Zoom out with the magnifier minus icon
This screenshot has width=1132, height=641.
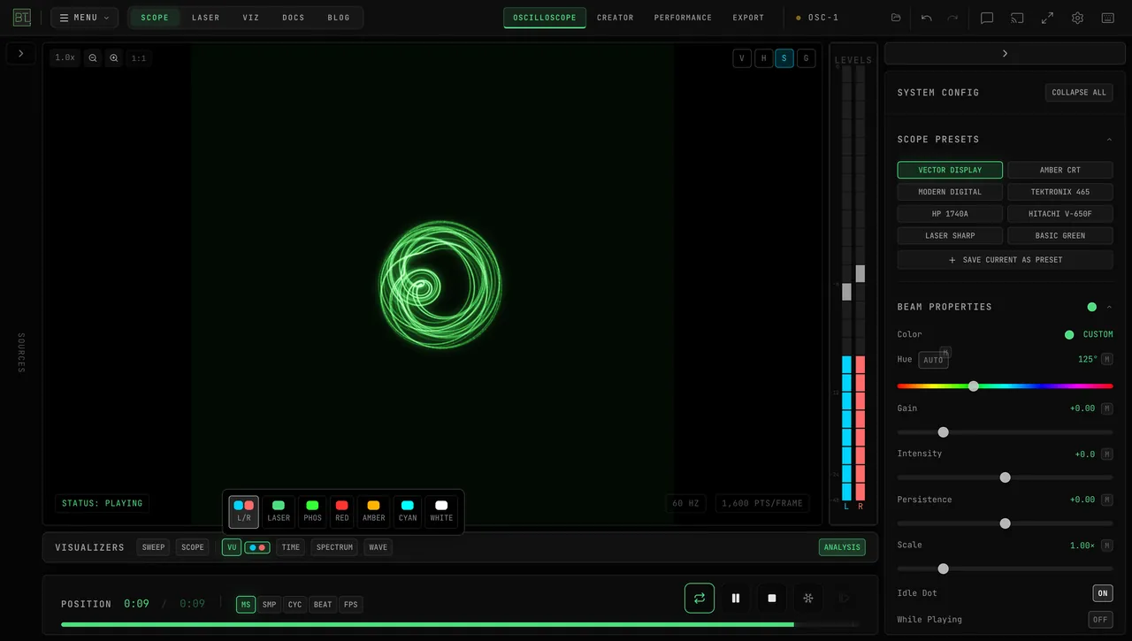pos(93,57)
